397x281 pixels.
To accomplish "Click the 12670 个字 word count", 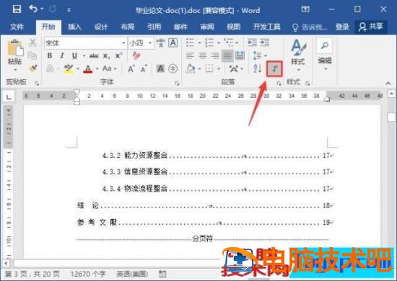I will pyautogui.click(x=87, y=274).
